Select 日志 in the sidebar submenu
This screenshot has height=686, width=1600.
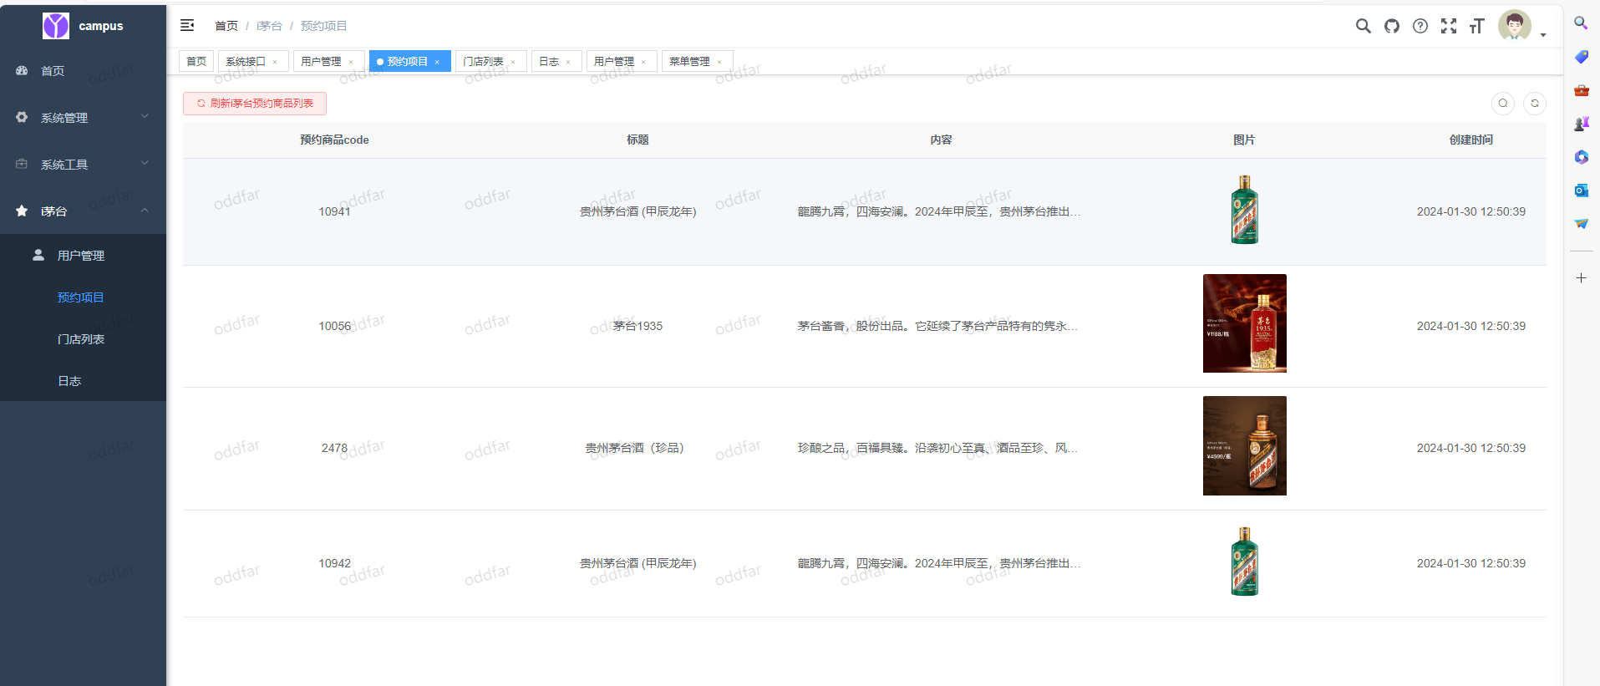coord(69,381)
